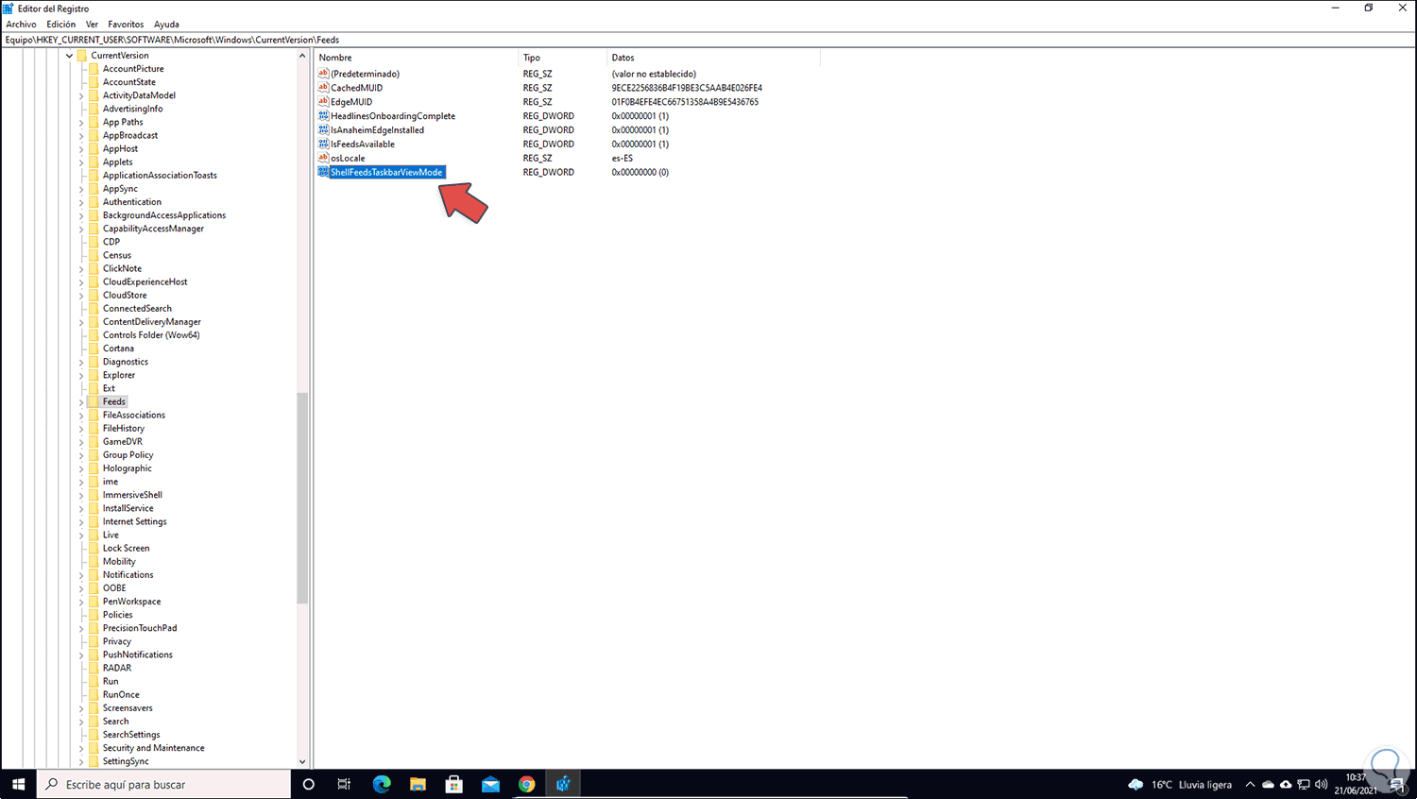Collapse the CurrentVersion tree node
The width and height of the screenshot is (1417, 799).
(x=69, y=56)
